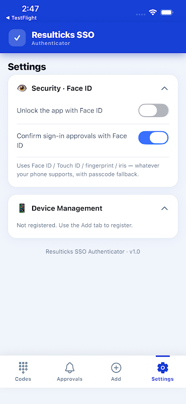The height and width of the screenshot is (404, 186).
Task: Tap the Wi-Fi status icon
Action: pos(153,12)
